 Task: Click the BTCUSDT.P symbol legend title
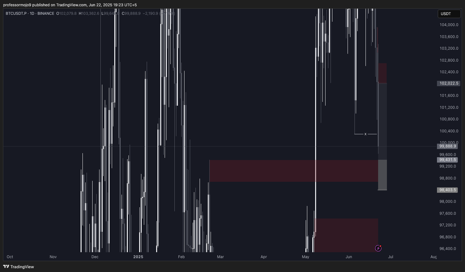(30, 14)
